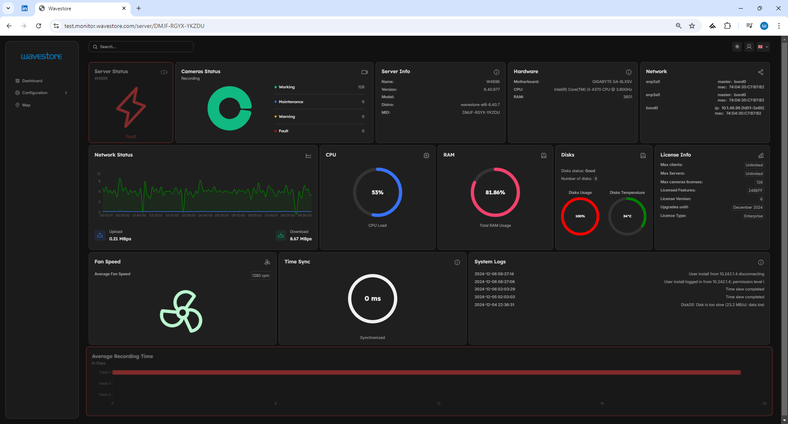This screenshot has width=788, height=424.
Task: Toggle the bookmark star in the address bar
Action: point(692,25)
